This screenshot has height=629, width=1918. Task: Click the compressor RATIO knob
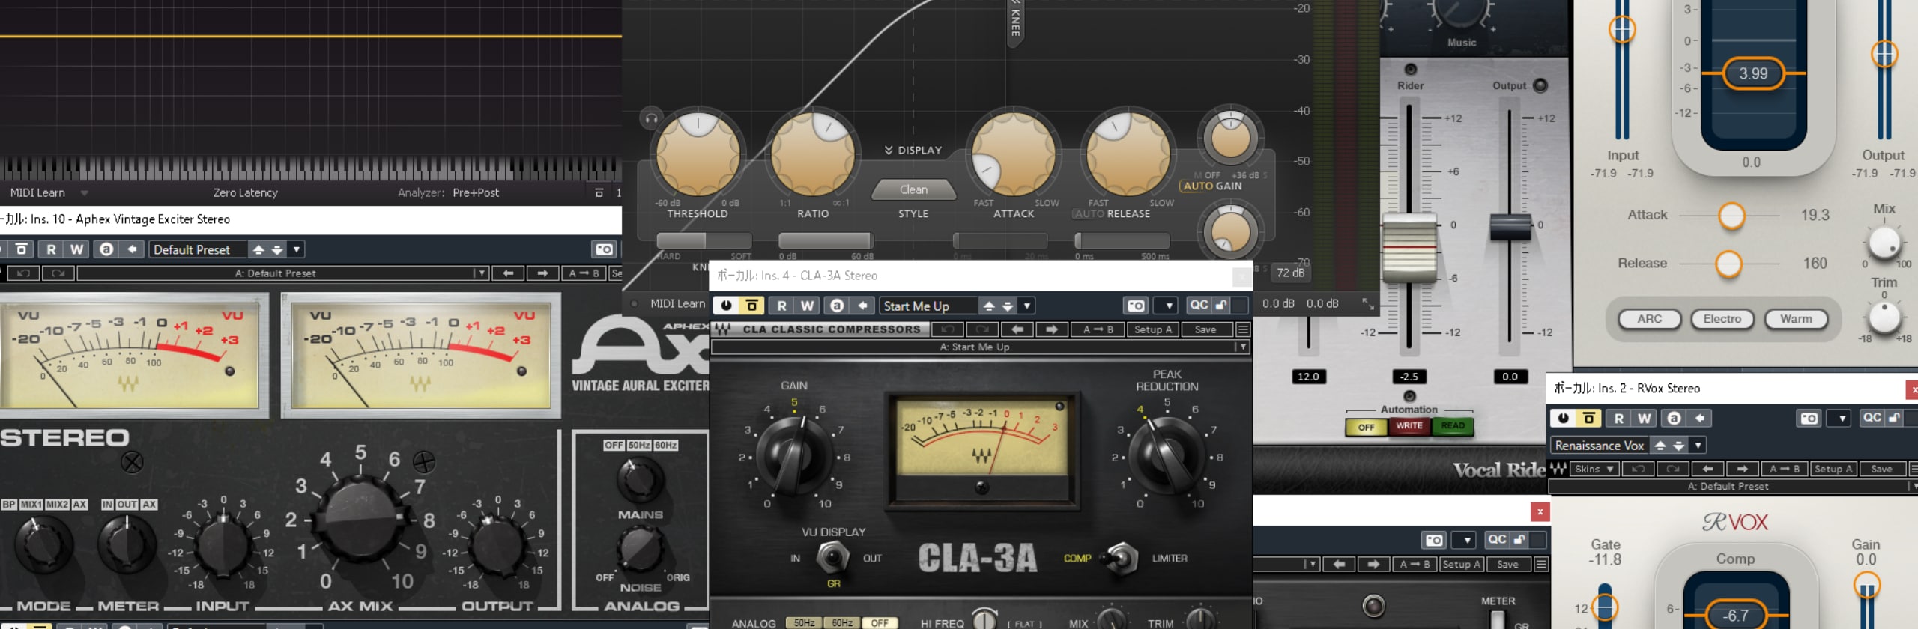[x=813, y=154]
